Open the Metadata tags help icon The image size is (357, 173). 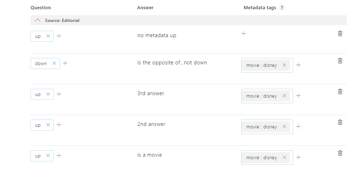[x=282, y=7]
